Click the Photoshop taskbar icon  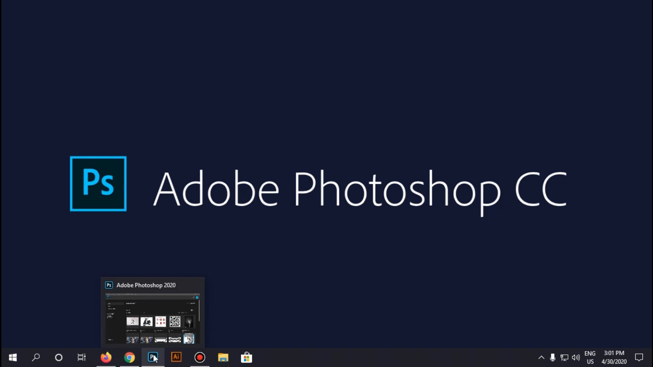point(153,357)
